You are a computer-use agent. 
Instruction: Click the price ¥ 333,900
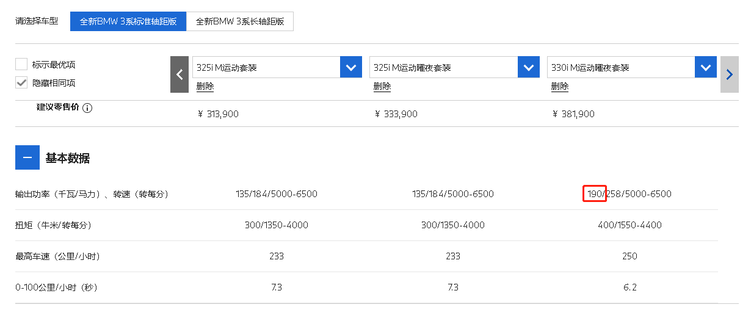[x=396, y=114]
